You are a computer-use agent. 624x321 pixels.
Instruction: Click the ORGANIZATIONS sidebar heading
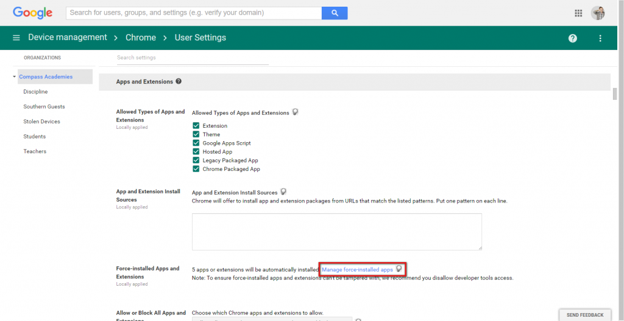pos(42,58)
